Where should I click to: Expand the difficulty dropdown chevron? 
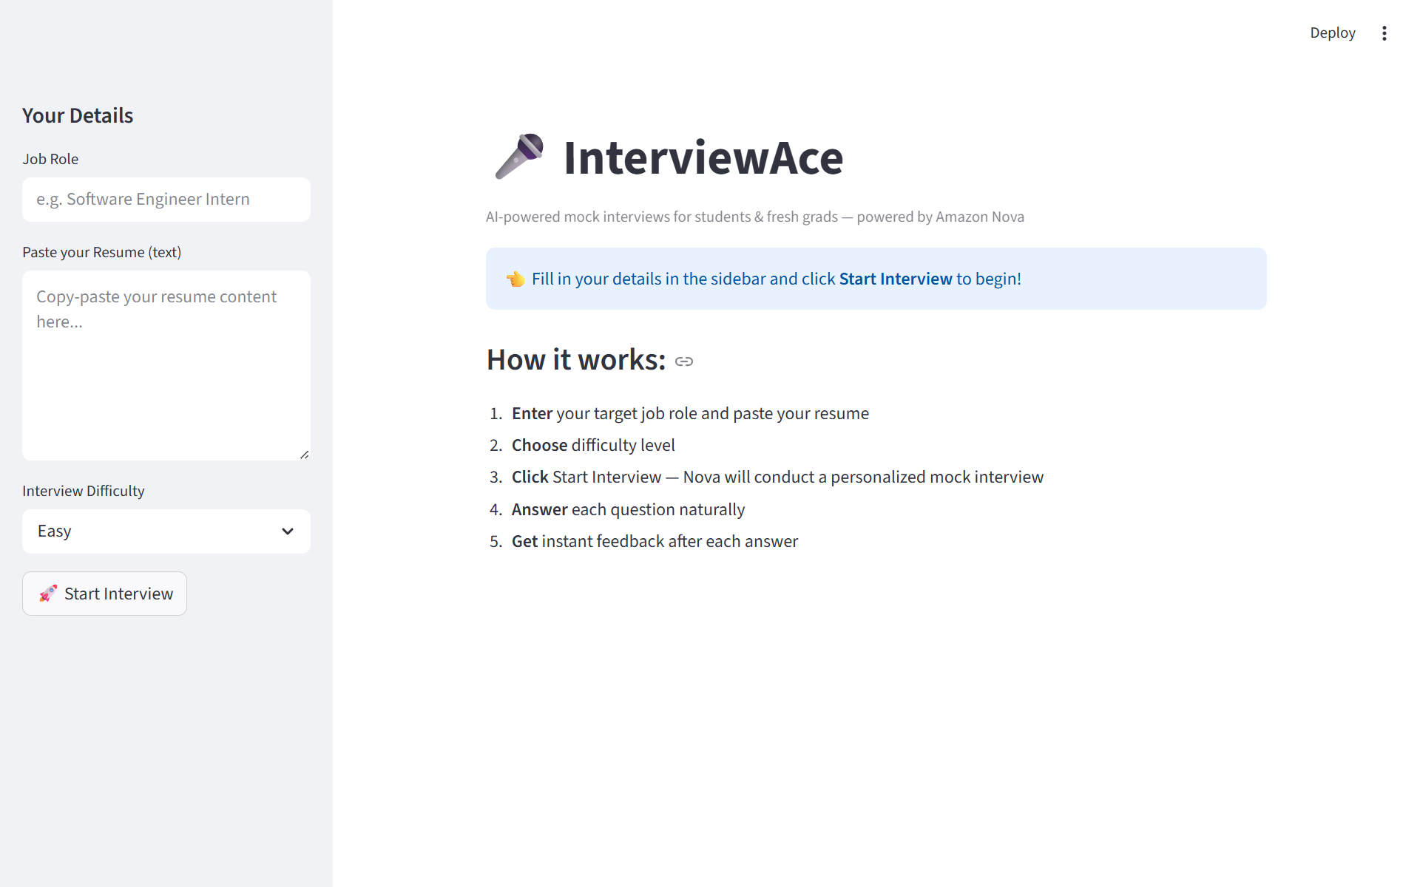(288, 531)
